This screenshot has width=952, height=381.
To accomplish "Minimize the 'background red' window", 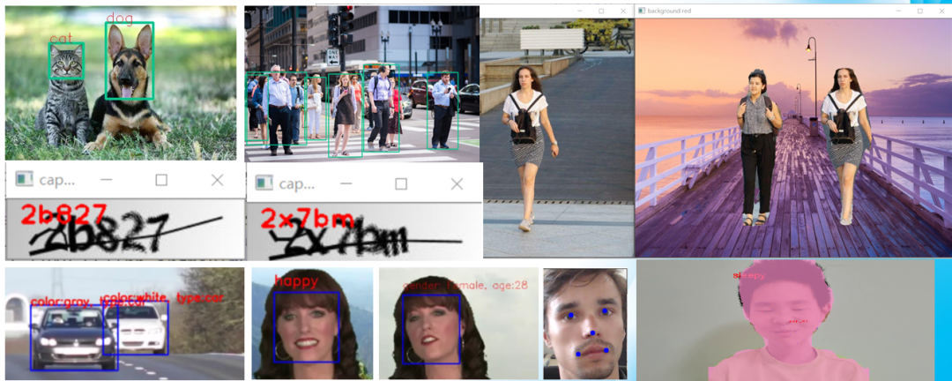I will click(897, 11).
